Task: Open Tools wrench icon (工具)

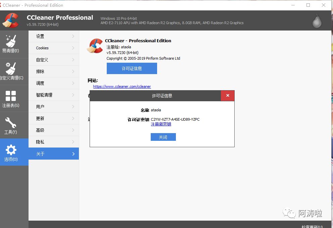Action: (x=11, y=123)
